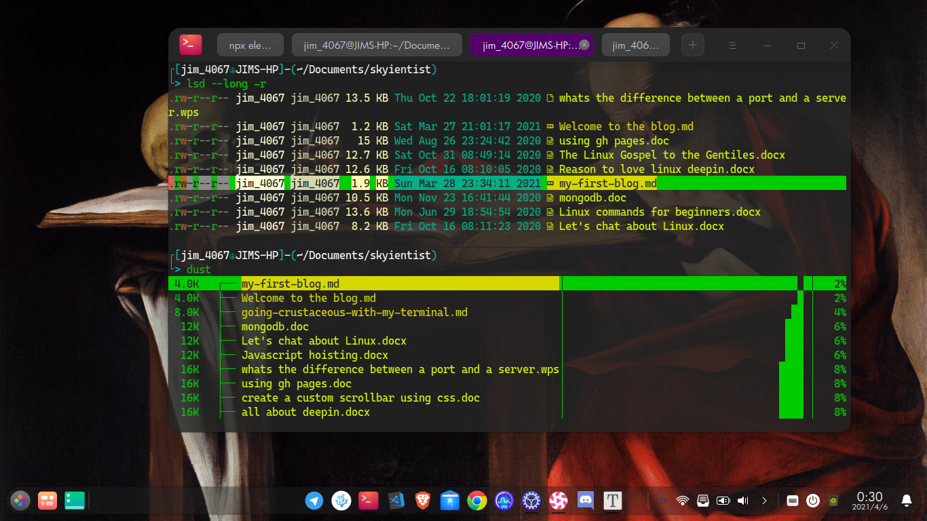Switch to the npx ele... terminal tab
This screenshot has width=927, height=521.
click(x=249, y=44)
